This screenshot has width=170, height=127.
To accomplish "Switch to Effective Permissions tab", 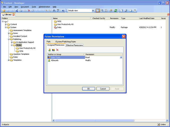I will point(74,45).
